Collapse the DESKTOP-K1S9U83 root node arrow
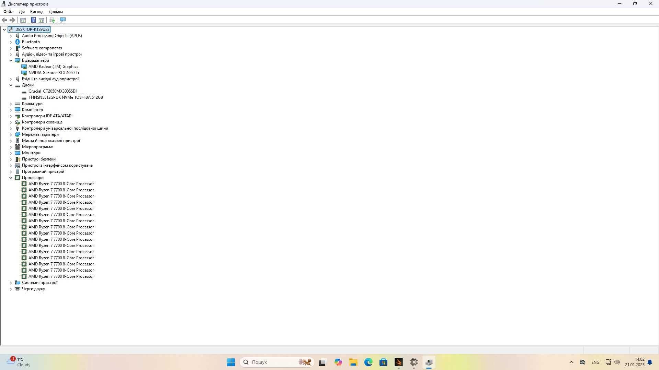659x370 pixels. tap(4, 29)
